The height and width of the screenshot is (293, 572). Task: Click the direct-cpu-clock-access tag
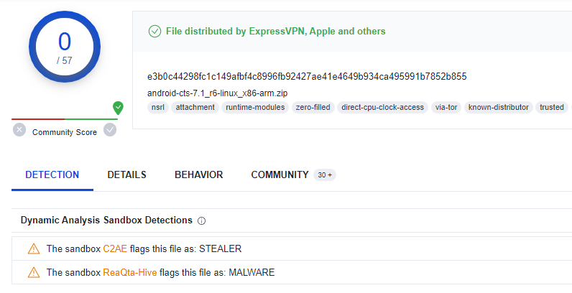point(383,107)
